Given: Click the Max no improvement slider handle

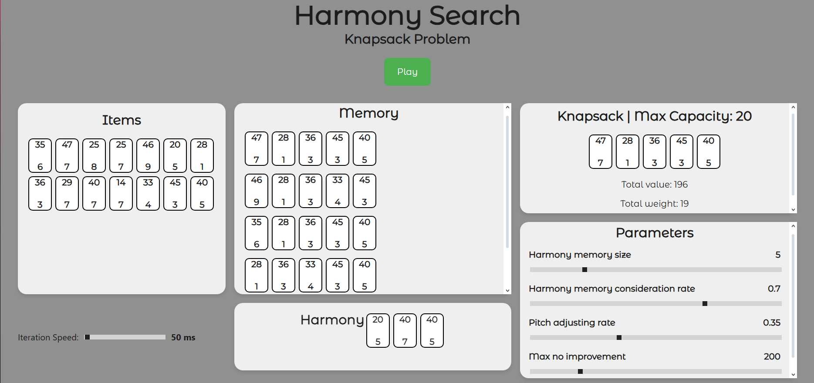Looking at the screenshot, I should [580, 372].
